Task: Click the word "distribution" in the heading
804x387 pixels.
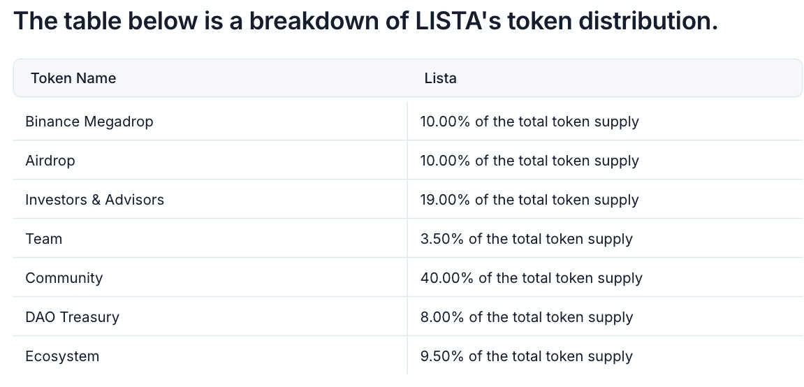Action: [647, 21]
